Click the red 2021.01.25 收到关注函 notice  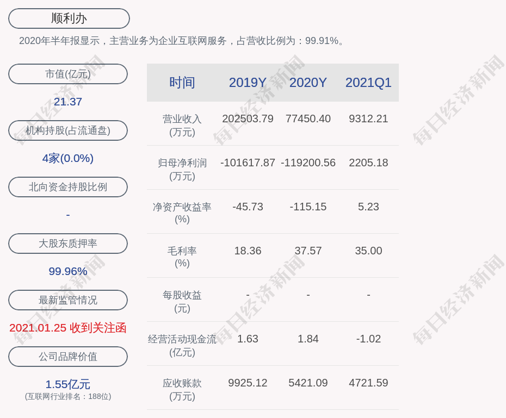click(68, 328)
